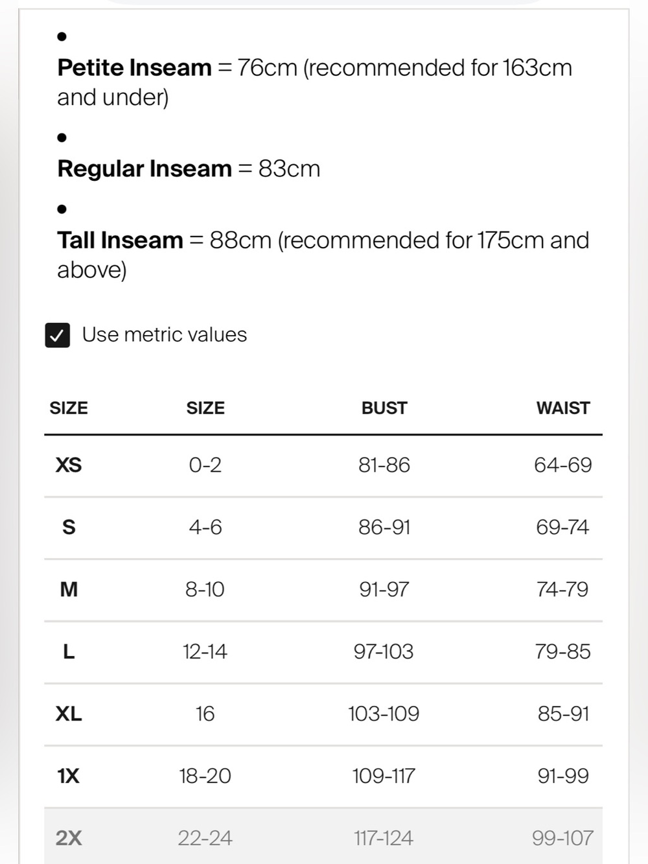Viewport: 648px width, 864px height.
Task: Select the L size row label
Action: tap(69, 651)
